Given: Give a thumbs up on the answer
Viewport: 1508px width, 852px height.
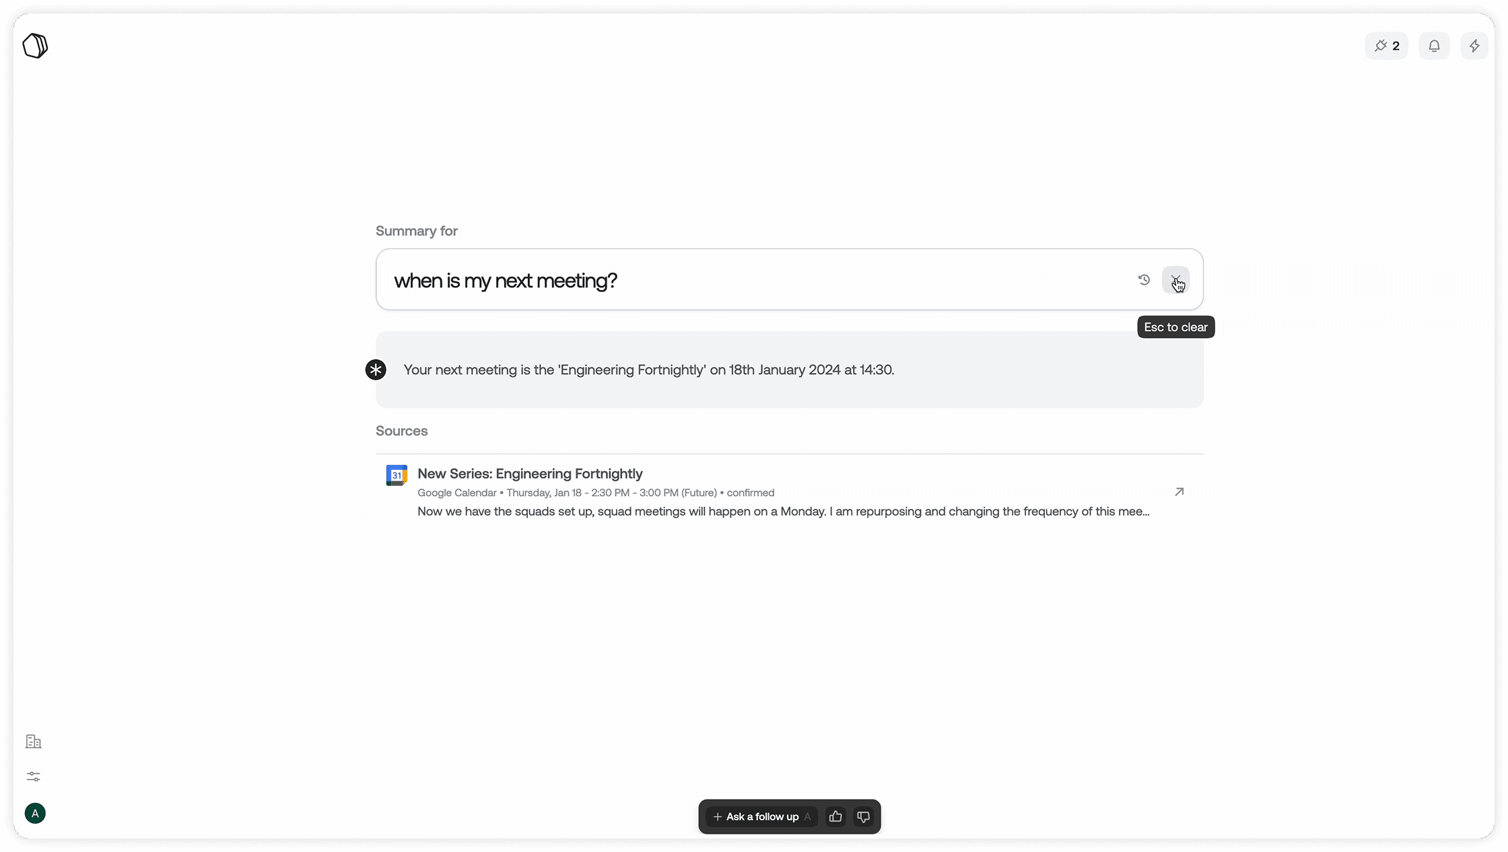Looking at the screenshot, I should click(835, 816).
